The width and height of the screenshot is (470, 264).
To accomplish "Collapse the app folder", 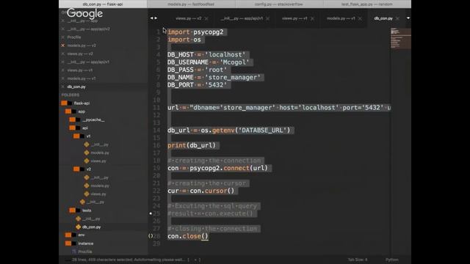I will pyautogui.click(x=70, y=111).
